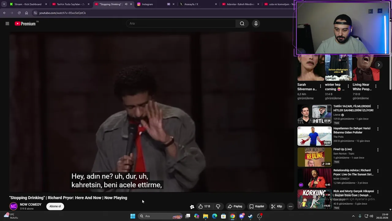392x221 pixels.
Task: Close the Instagram tab
Action: pyautogui.click(x=173, y=4)
